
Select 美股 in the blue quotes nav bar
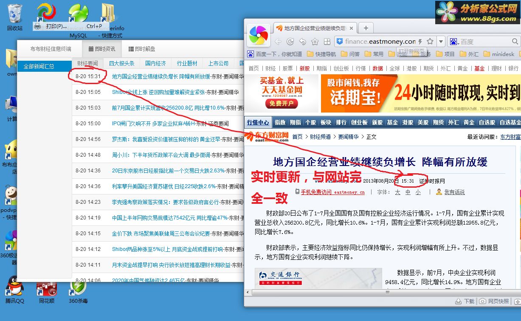(x=423, y=122)
